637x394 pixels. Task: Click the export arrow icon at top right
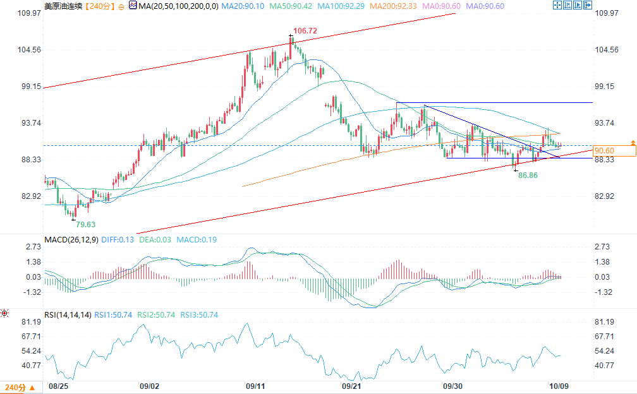pyautogui.click(x=588, y=5)
